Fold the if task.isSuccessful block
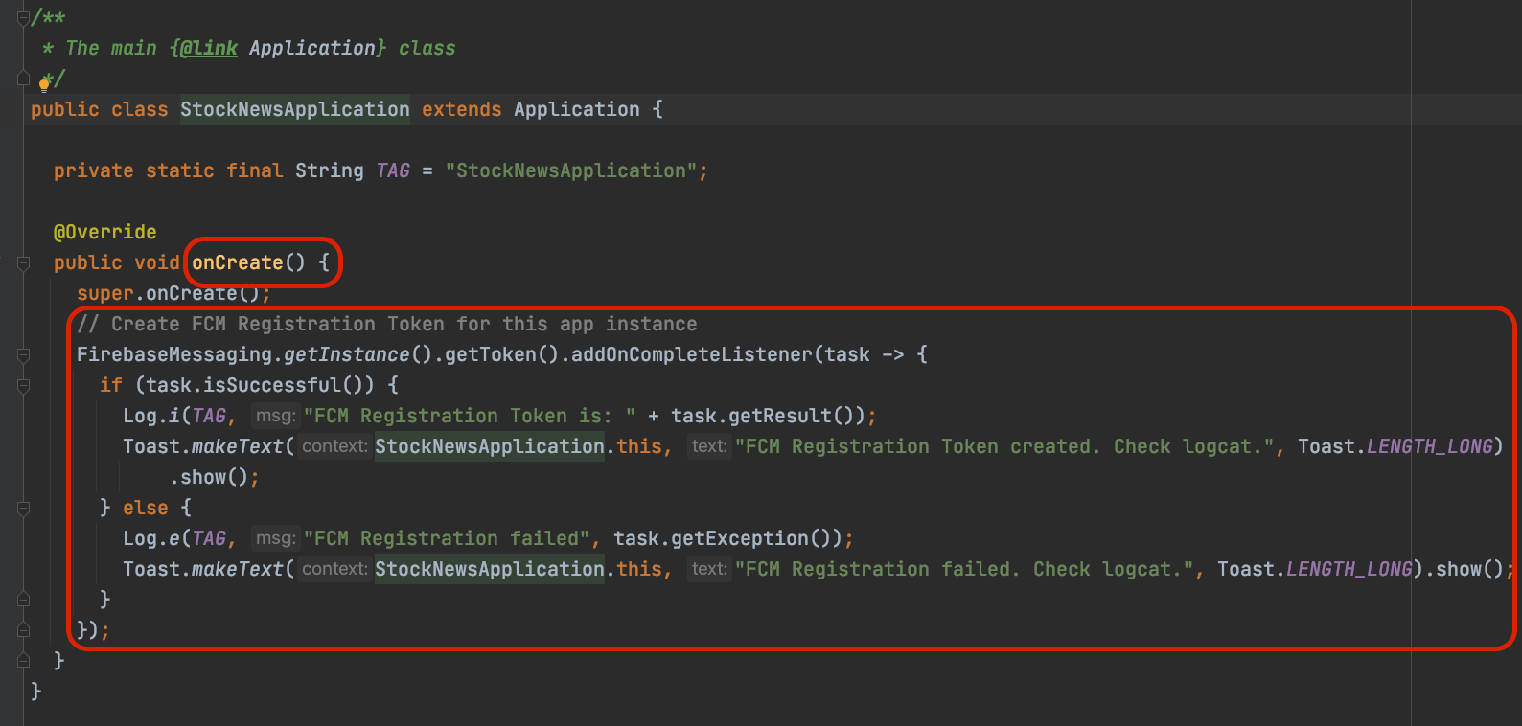This screenshot has width=1522, height=726. (x=24, y=385)
